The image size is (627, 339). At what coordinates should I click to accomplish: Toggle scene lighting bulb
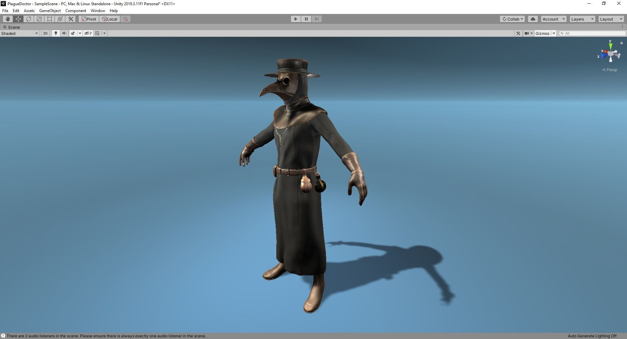point(56,33)
